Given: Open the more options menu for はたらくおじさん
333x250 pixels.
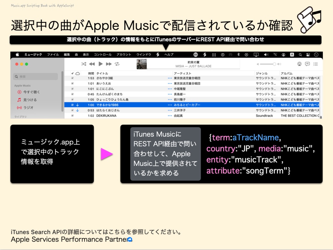Looking at the screenshot, I should (169, 110).
